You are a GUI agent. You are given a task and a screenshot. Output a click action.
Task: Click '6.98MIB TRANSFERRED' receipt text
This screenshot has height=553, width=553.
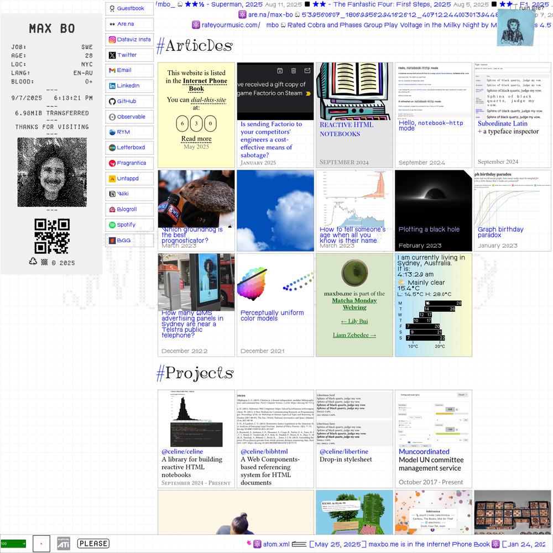(x=52, y=113)
